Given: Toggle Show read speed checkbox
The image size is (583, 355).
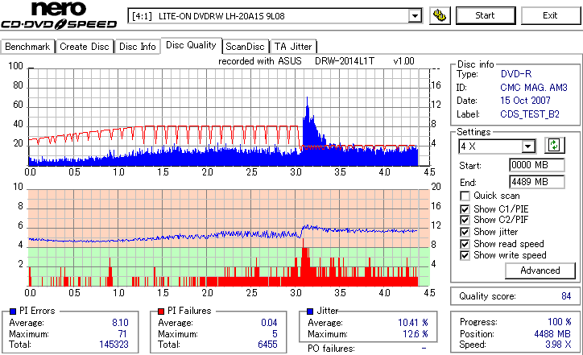Looking at the screenshot, I should pos(465,244).
